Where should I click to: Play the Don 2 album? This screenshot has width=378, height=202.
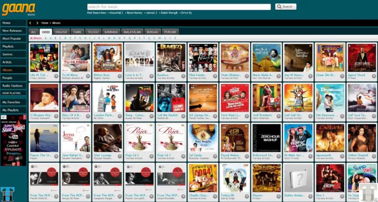click(343, 196)
